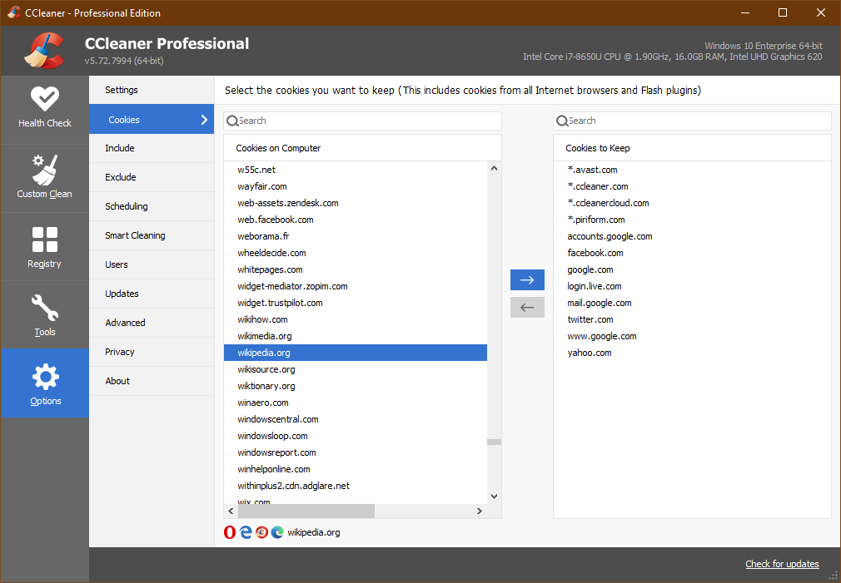Open the Health Check section
This screenshot has height=583, width=841.
(x=45, y=108)
